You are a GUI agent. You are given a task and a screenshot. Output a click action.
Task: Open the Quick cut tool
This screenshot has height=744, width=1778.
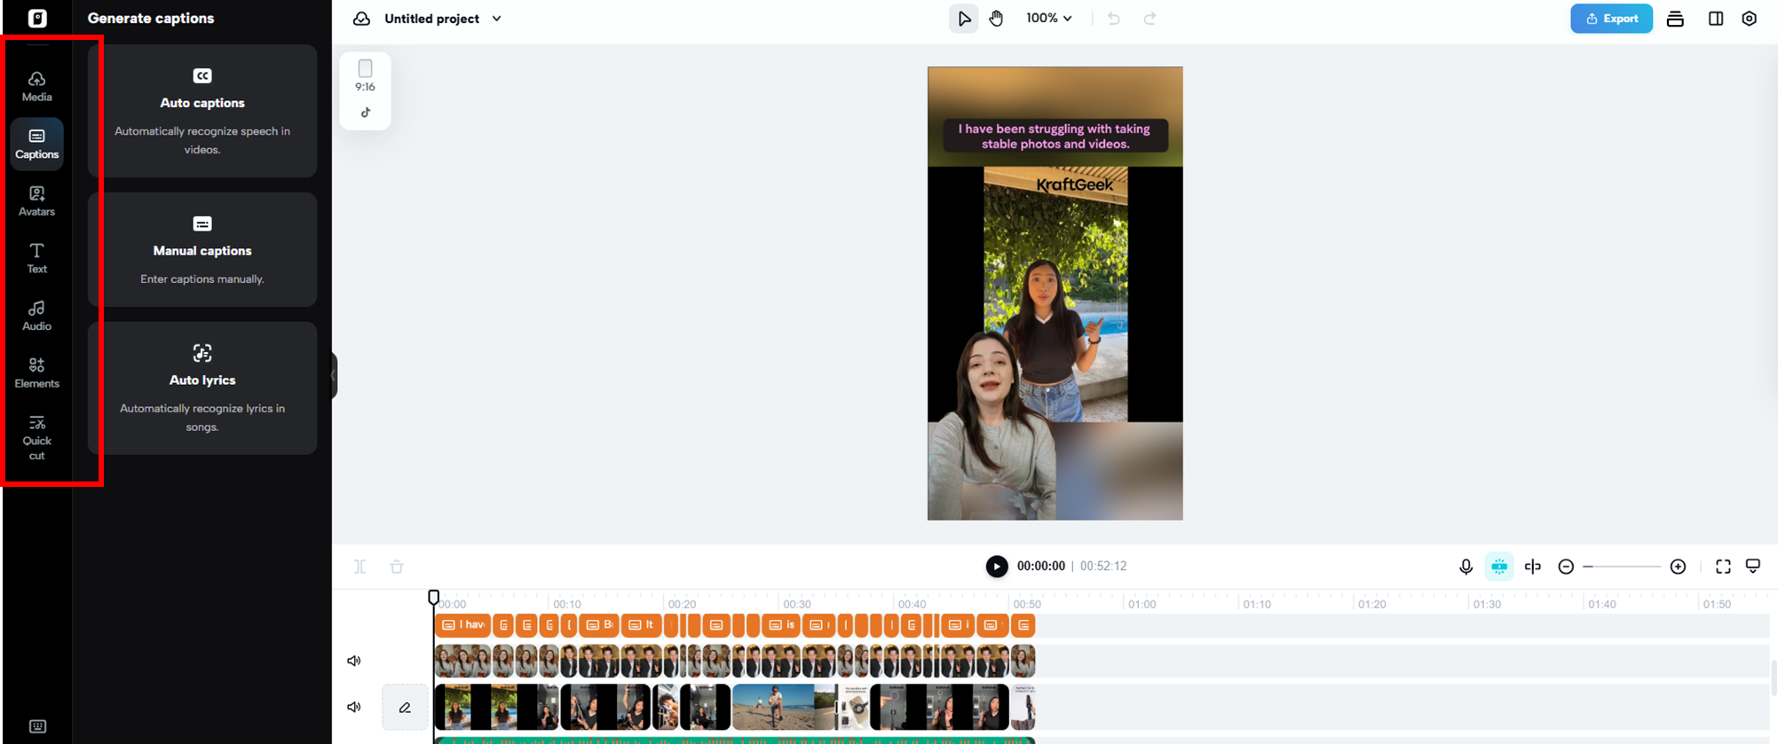36,438
